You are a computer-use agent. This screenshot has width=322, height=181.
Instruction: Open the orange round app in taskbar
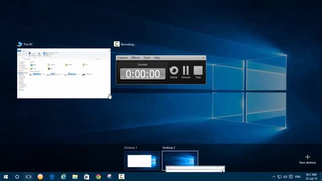pyautogui.click(x=40, y=176)
